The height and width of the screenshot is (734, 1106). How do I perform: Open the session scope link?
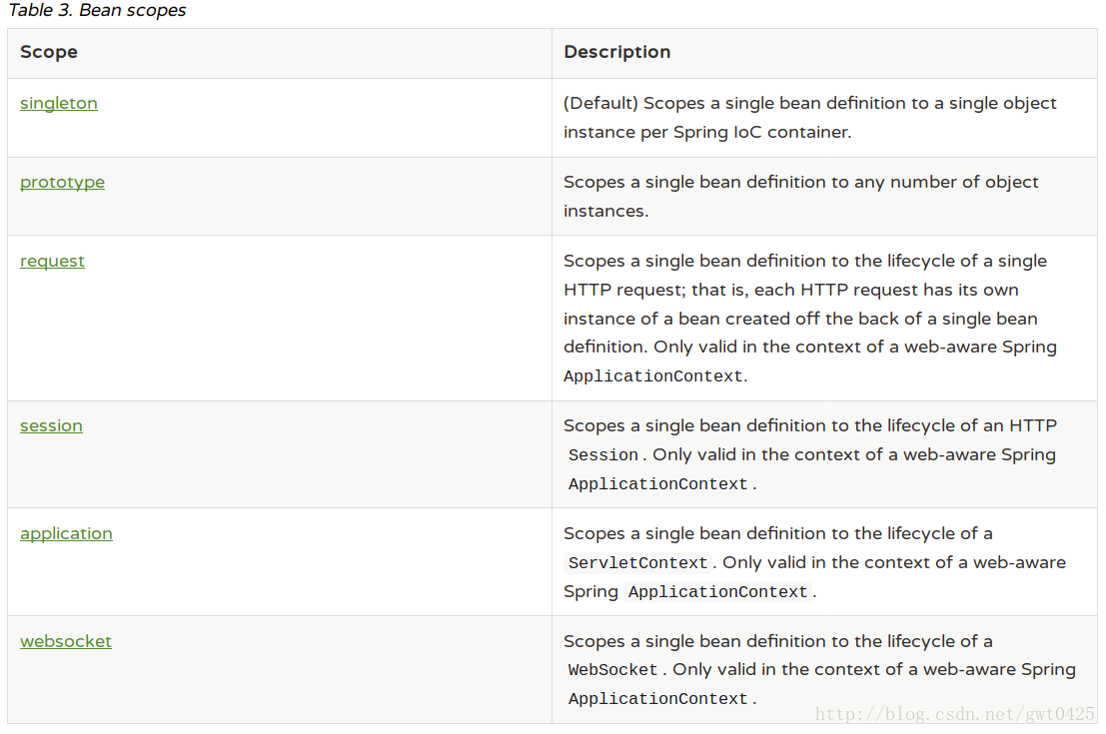tap(51, 425)
